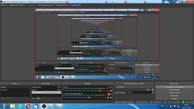Click the playback device volume slider
The image size is (194, 109).
coord(85,97)
